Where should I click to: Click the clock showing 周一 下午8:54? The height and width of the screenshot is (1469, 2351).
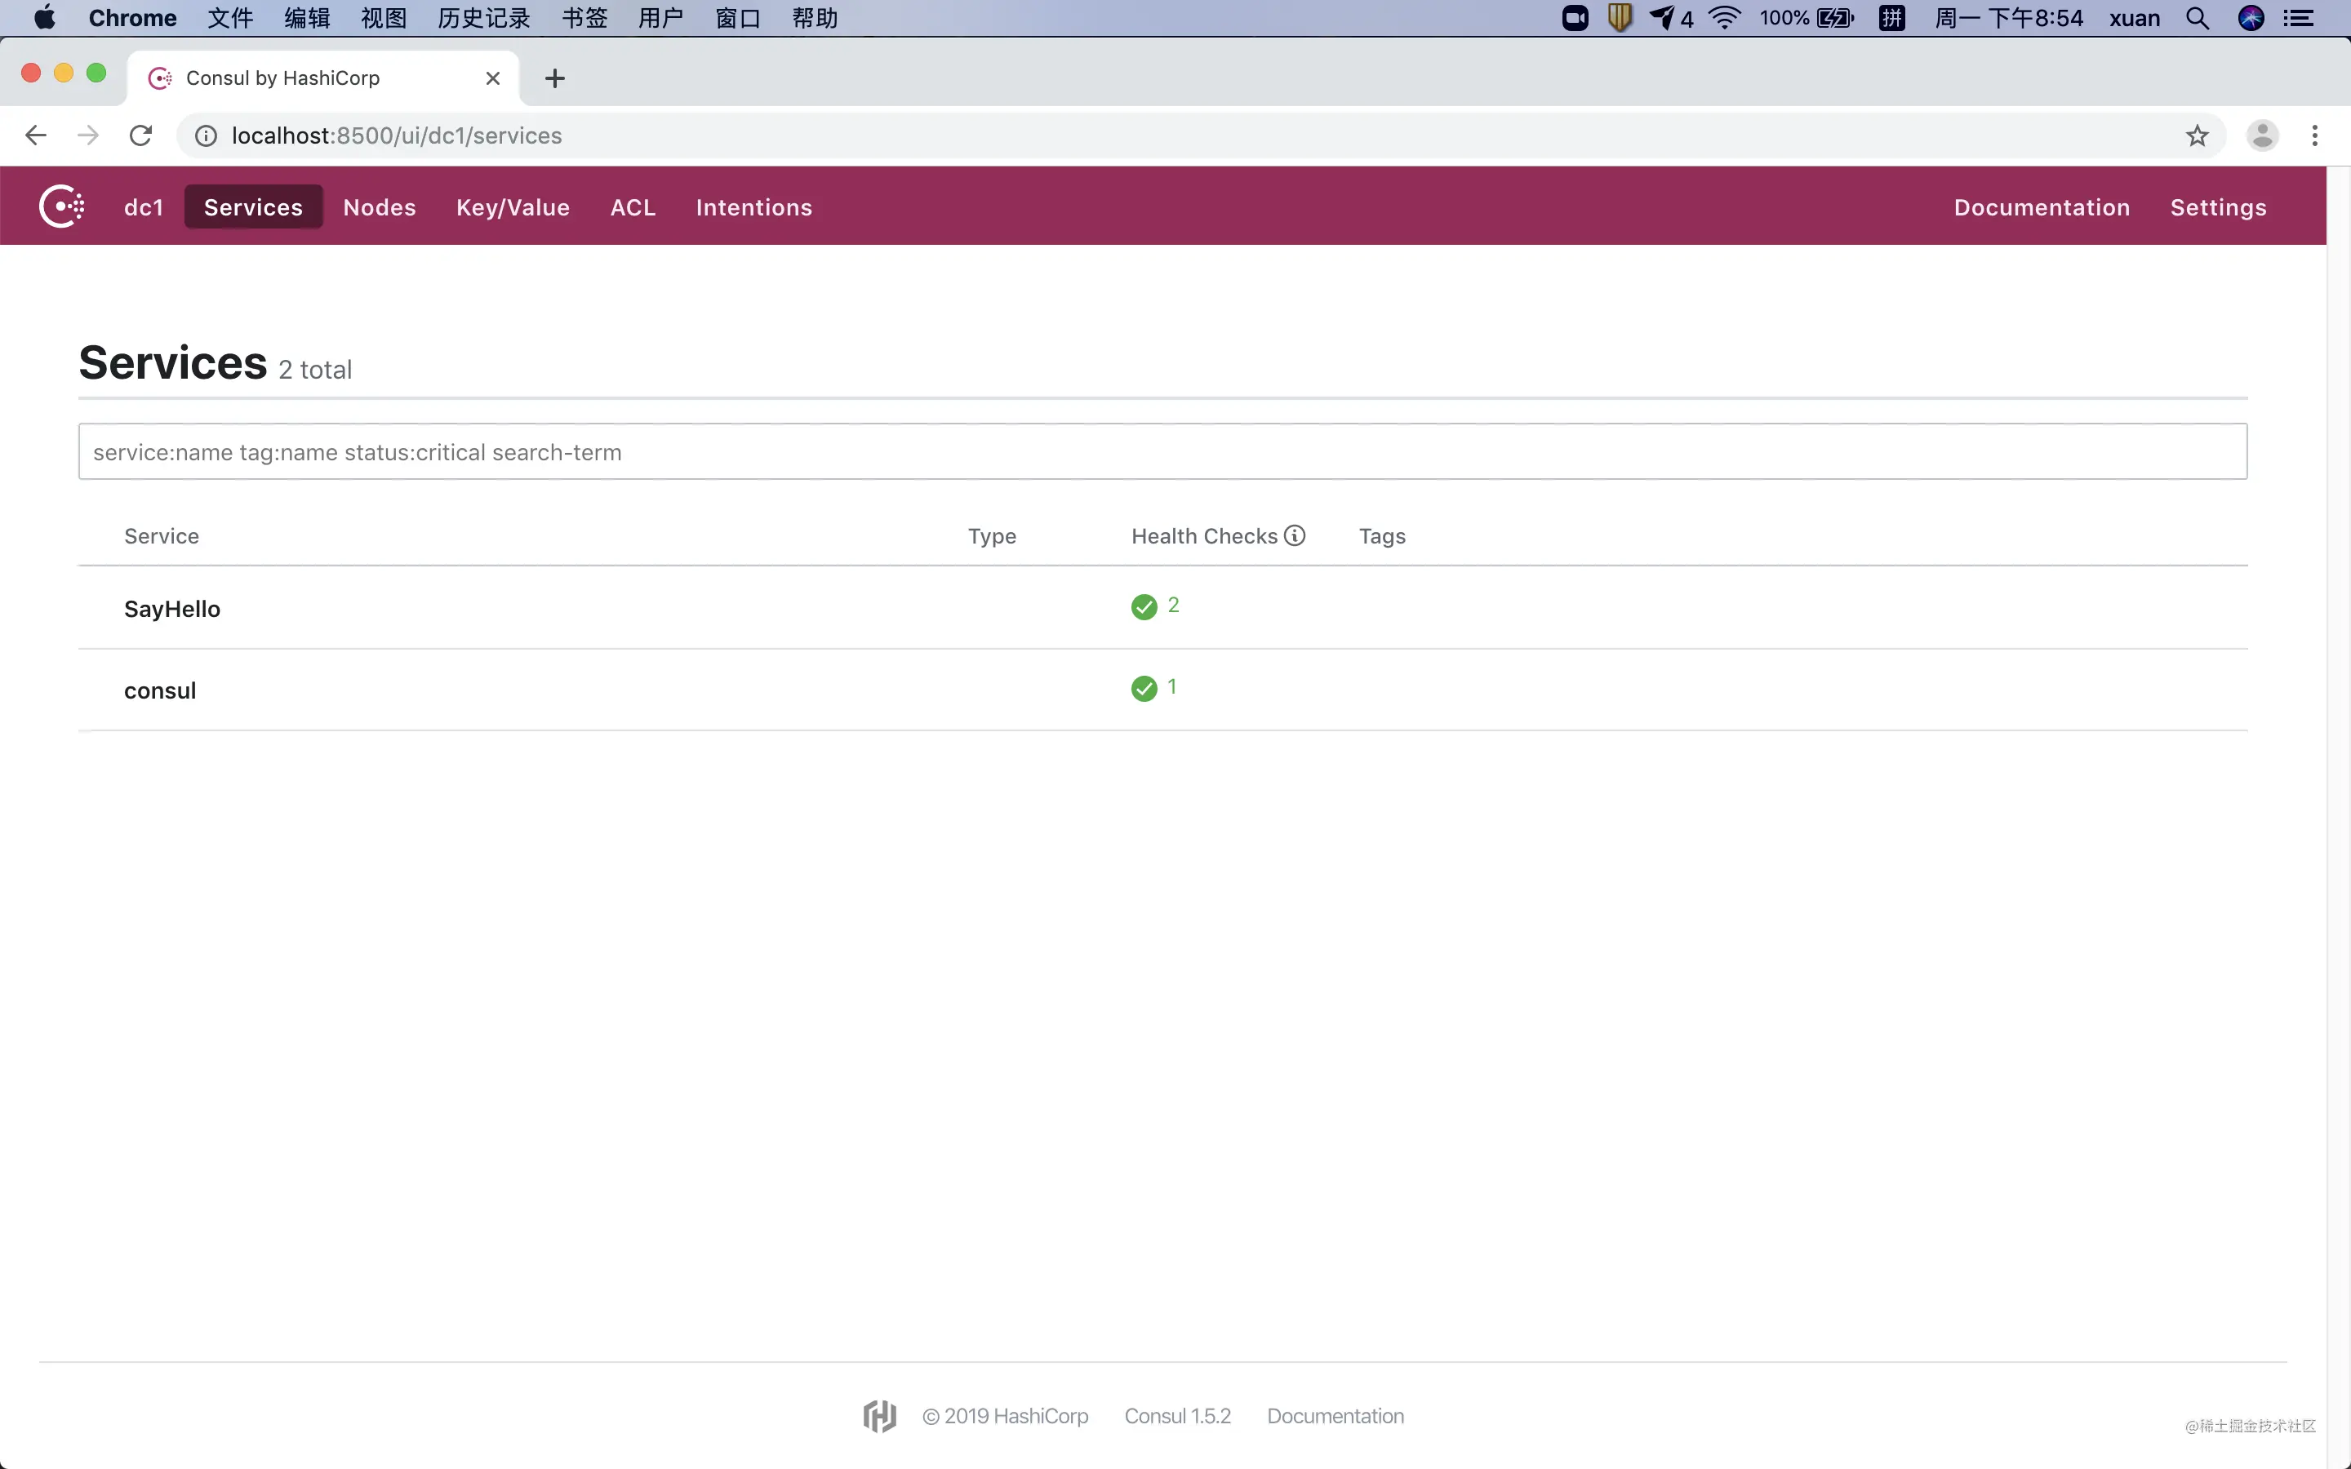(2009, 17)
